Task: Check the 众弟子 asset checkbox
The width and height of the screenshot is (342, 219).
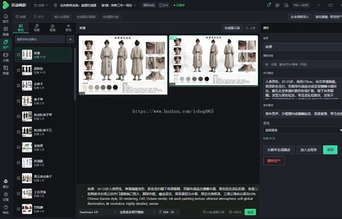Action: [19, 85]
